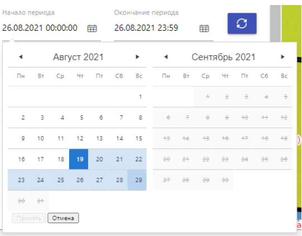Open calendar icon for Окончание периода
The width and height of the screenshot is (302, 236).
point(204,28)
